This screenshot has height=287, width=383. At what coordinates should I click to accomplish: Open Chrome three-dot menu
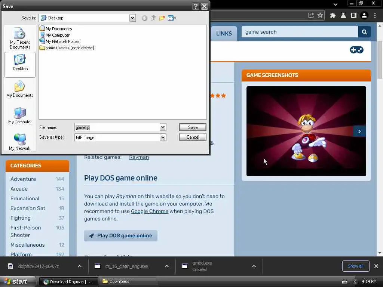375,16
